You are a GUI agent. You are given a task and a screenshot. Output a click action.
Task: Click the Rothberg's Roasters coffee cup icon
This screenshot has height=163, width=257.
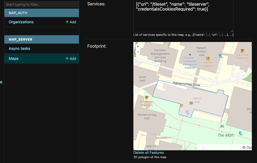(x=147, y=97)
